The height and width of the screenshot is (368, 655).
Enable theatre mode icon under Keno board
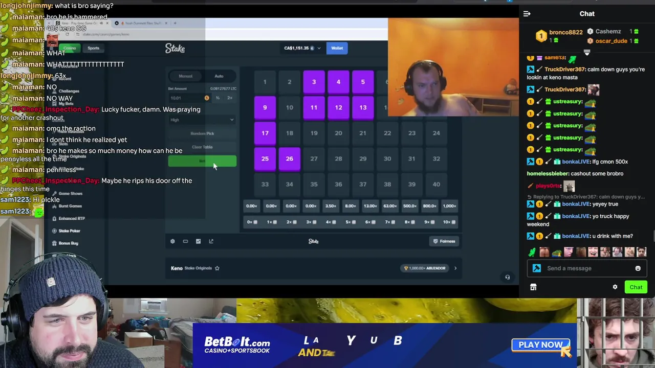click(x=185, y=241)
